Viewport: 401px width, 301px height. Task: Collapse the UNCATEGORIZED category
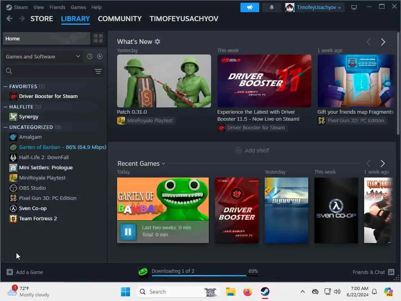[x=5, y=127]
